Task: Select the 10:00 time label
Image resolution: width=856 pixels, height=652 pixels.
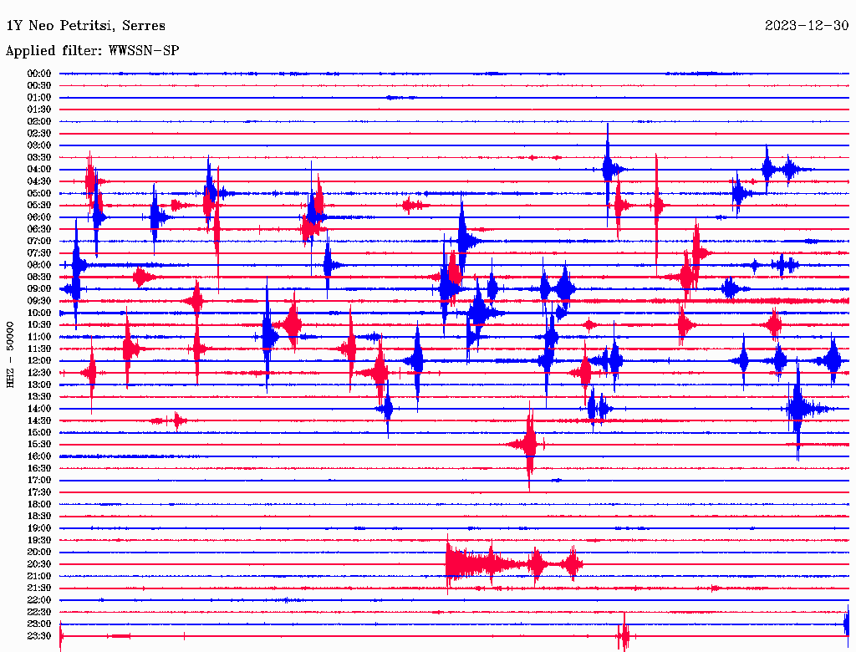Action: tap(39, 313)
